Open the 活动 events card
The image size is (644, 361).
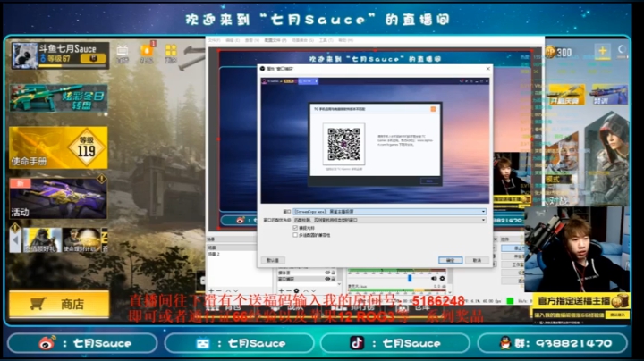(x=58, y=198)
